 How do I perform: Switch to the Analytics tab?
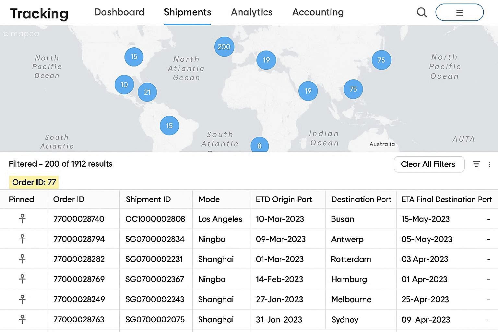252,12
